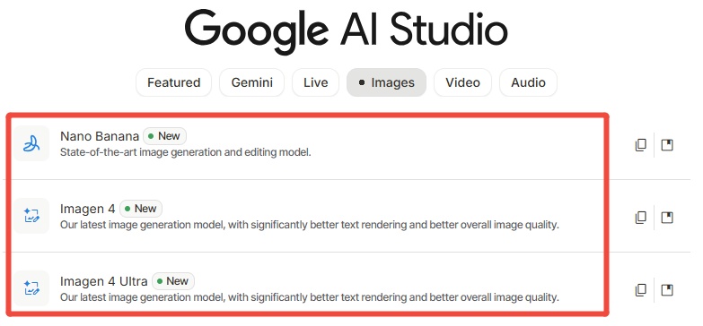Switch to the Featured tab

tap(173, 82)
